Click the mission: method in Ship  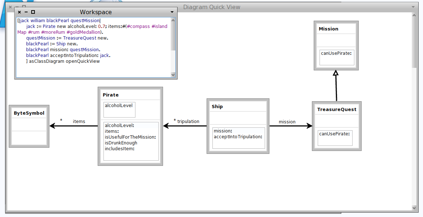[x=223, y=131]
